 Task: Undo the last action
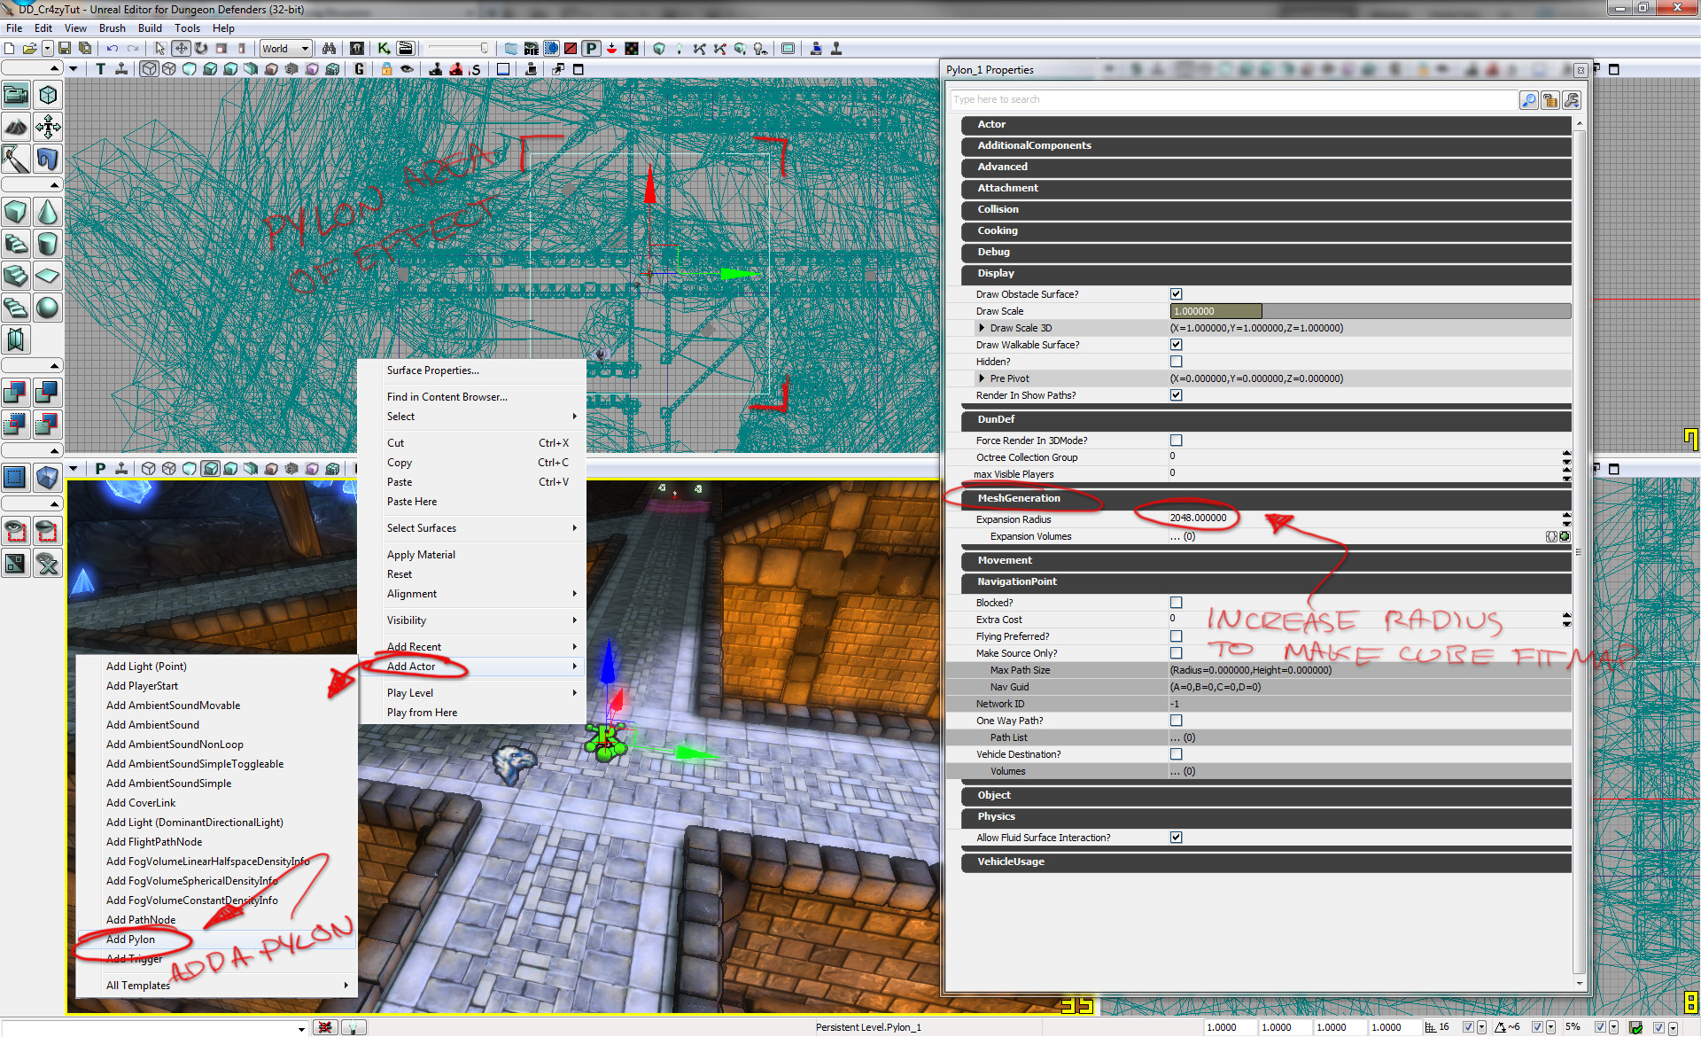[x=113, y=49]
